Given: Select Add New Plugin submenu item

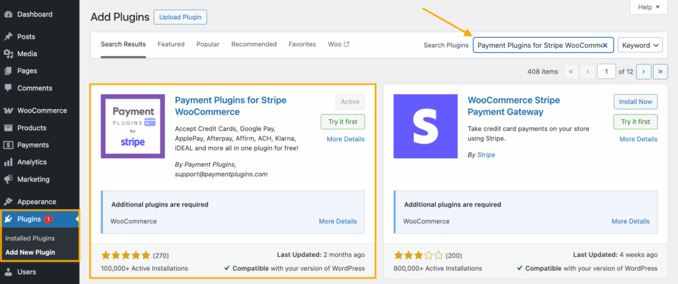Looking at the screenshot, I should coord(30,252).
